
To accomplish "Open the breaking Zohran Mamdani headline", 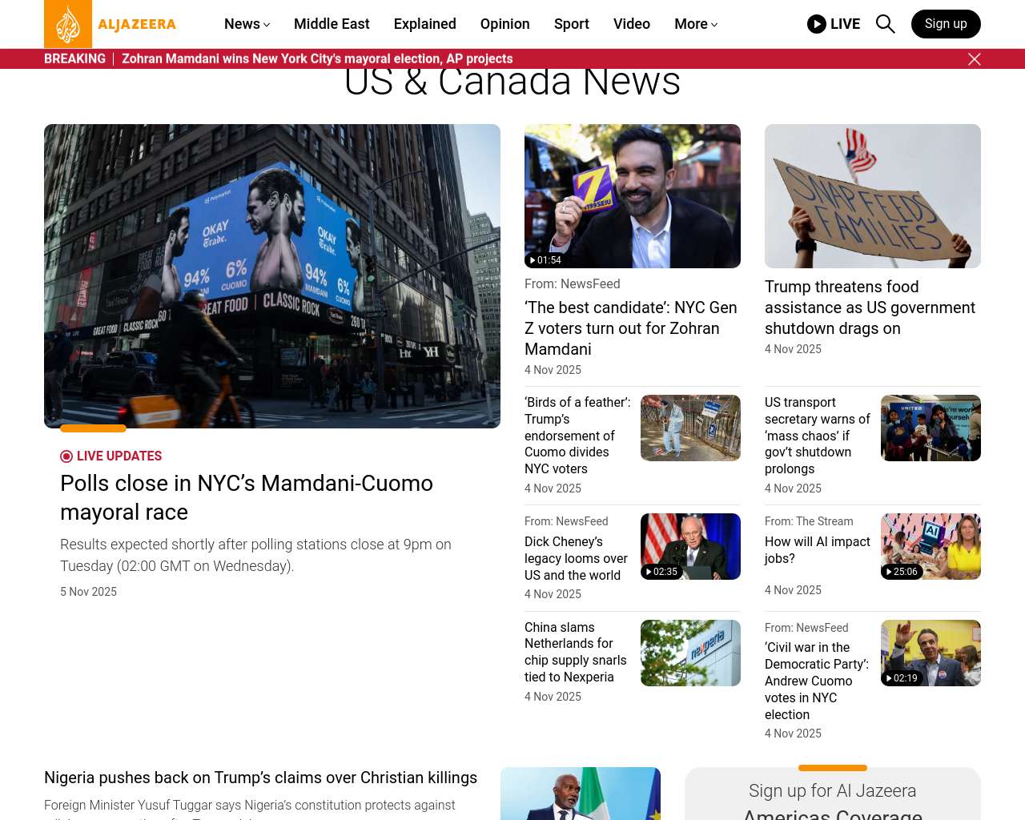I will (x=317, y=58).
